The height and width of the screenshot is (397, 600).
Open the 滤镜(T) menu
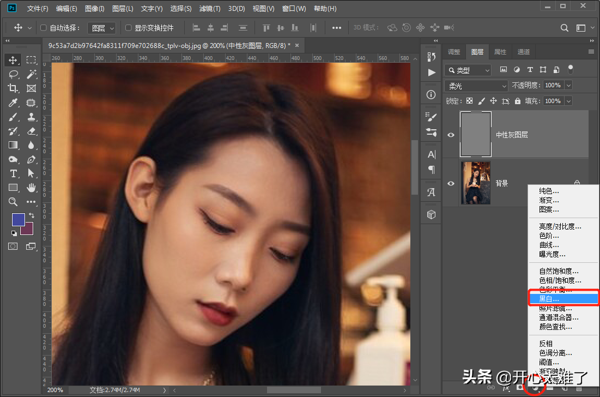[210, 9]
